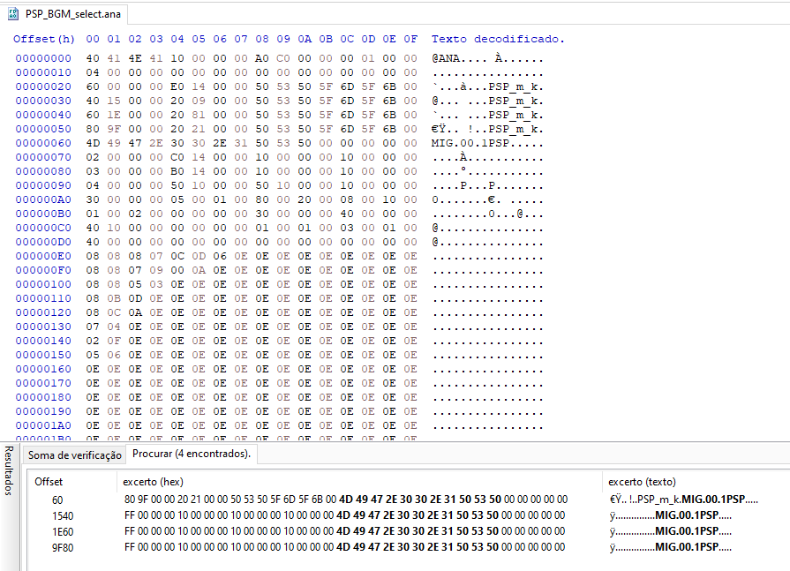Open the Procurar (4 encontrados) tab

(x=192, y=454)
